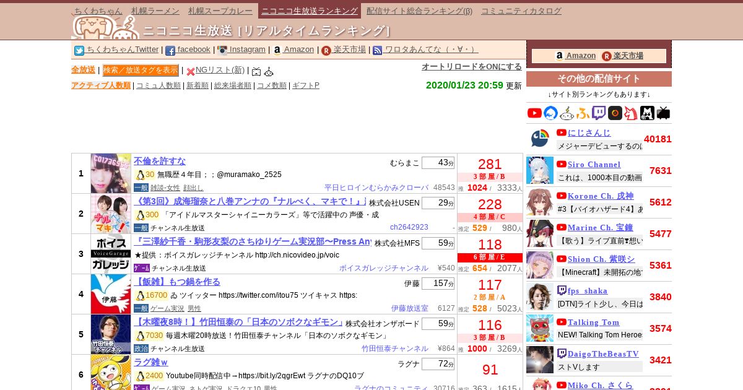This screenshot has height=390, width=743.
Task: Sort by コメ数順
Action: coord(272,85)
